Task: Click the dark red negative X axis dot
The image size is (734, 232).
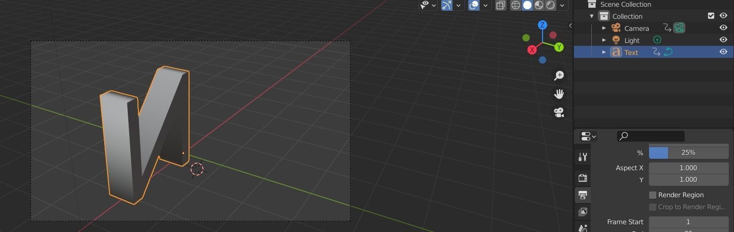Action: (553, 35)
